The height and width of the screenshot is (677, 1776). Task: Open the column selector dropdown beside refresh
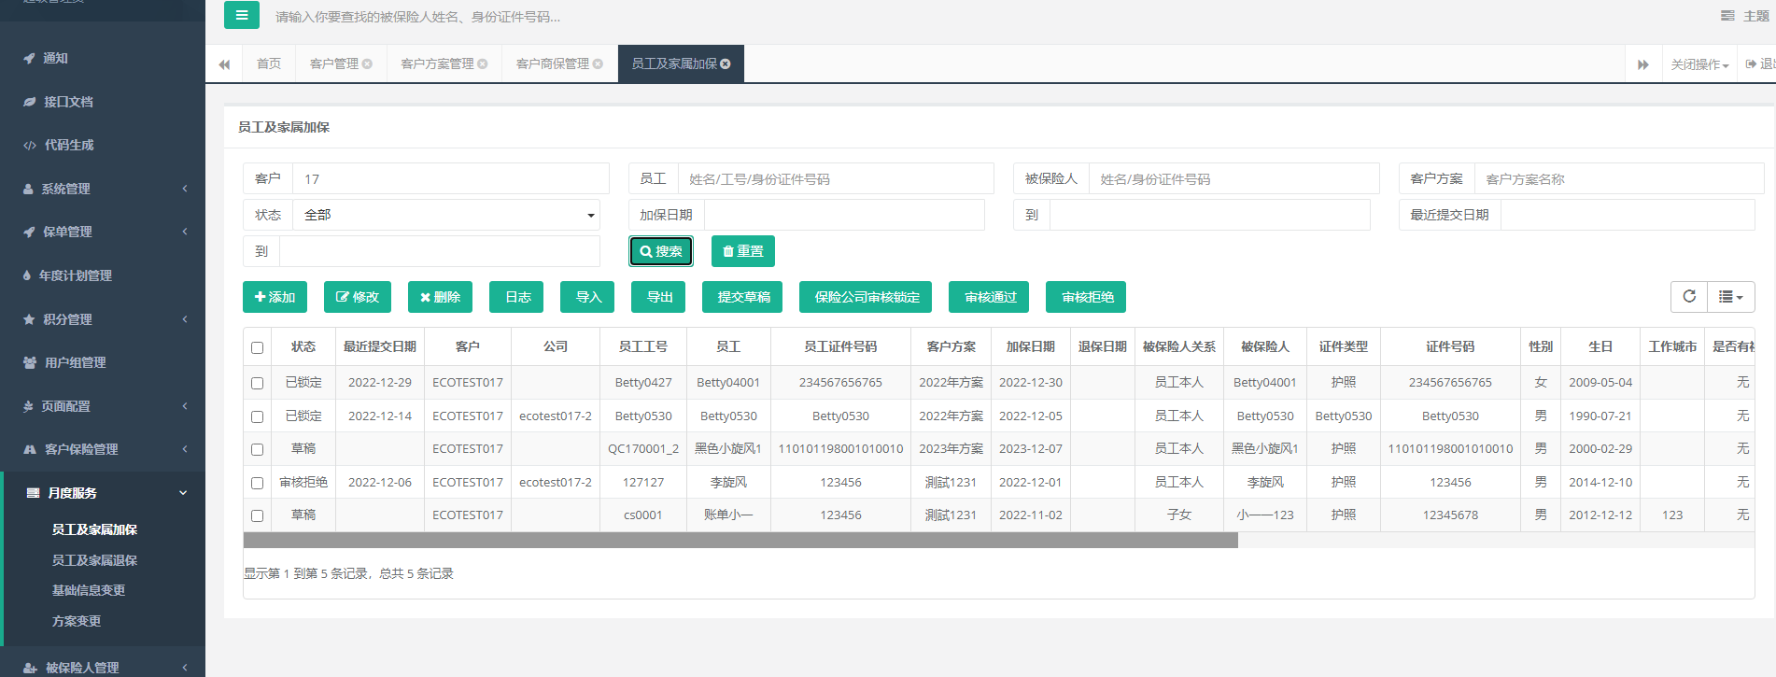[1731, 296]
